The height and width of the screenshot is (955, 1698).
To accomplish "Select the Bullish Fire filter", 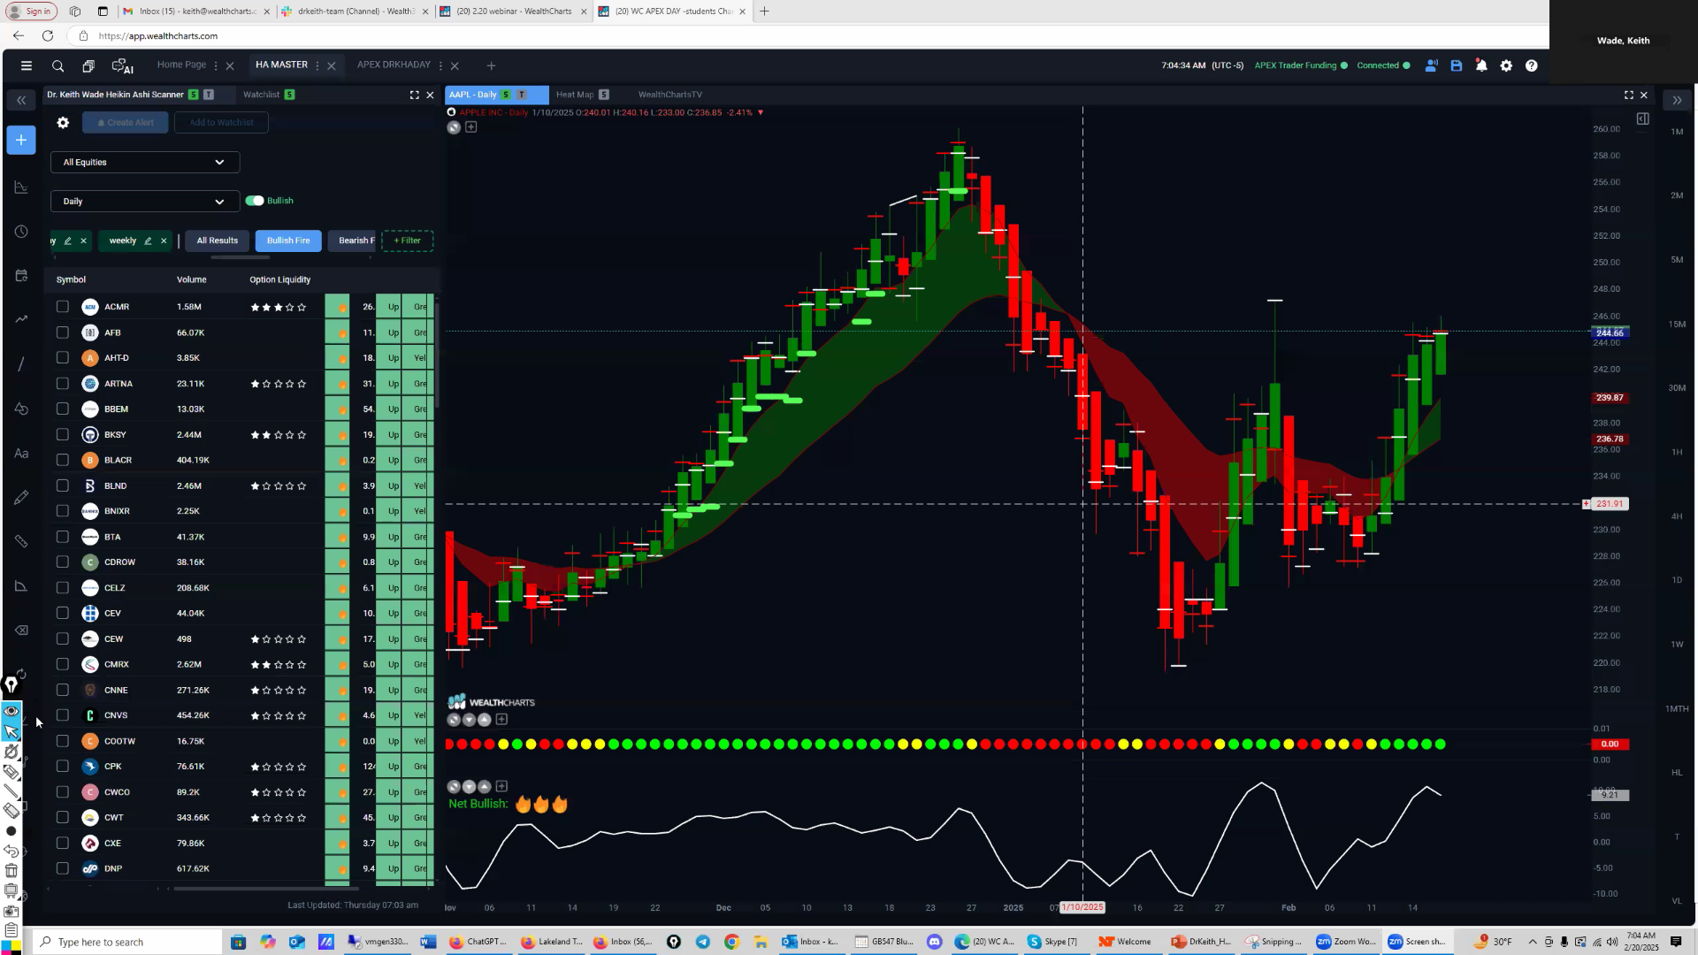I will 288,241.
